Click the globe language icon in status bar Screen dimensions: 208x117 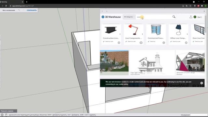2,115
